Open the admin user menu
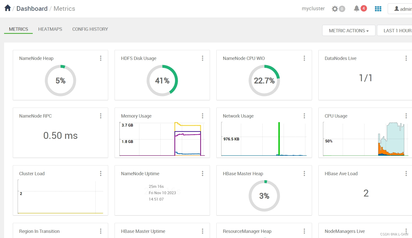This screenshot has width=412, height=238. pyautogui.click(x=400, y=9)
